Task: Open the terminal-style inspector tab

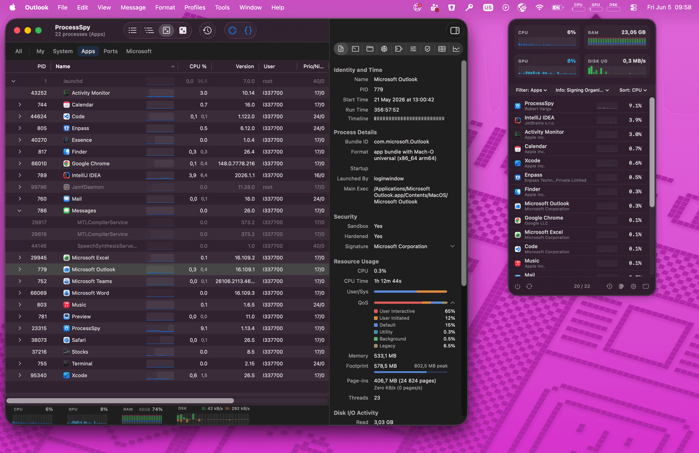Action: click(355, 49)
